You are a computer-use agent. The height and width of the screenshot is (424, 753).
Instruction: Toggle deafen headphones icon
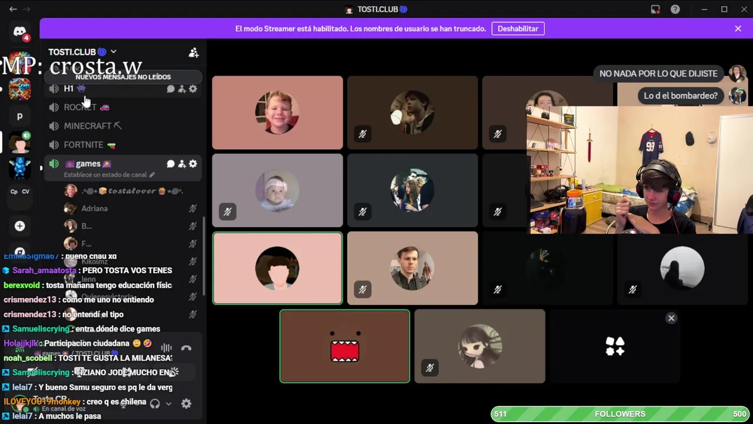(x=155, y=403)
